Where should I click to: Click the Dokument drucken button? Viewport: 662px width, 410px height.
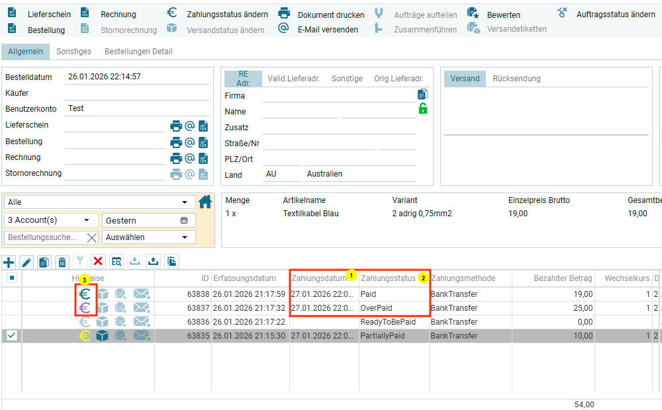(322, 15)
